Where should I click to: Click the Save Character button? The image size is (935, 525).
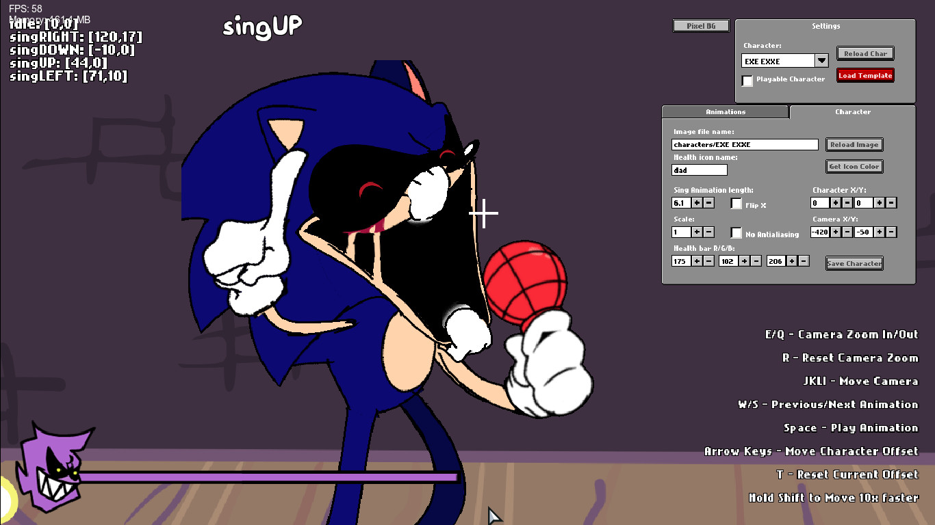click(x=854, y=263)
